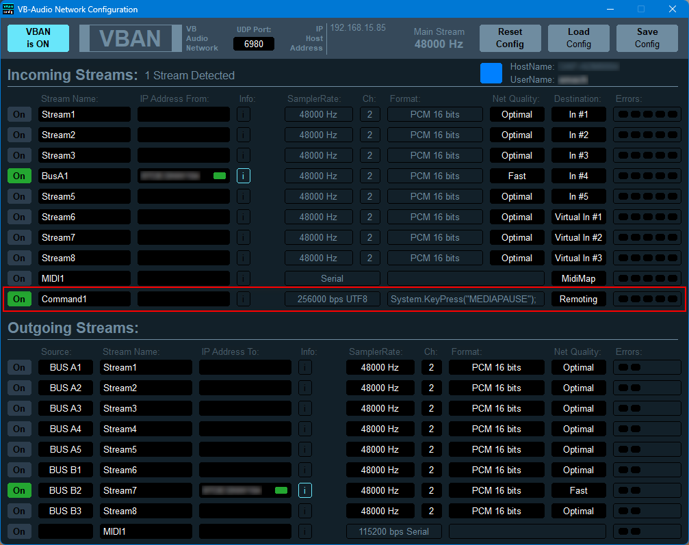Viewport: 689px width, 545px height.
Task: Load a saved config file
Action: 579,38
